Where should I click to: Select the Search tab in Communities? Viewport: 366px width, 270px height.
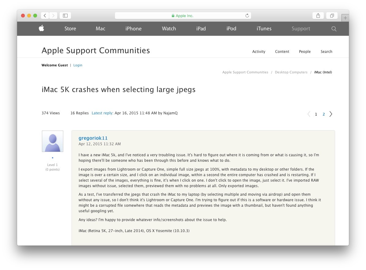326,52
